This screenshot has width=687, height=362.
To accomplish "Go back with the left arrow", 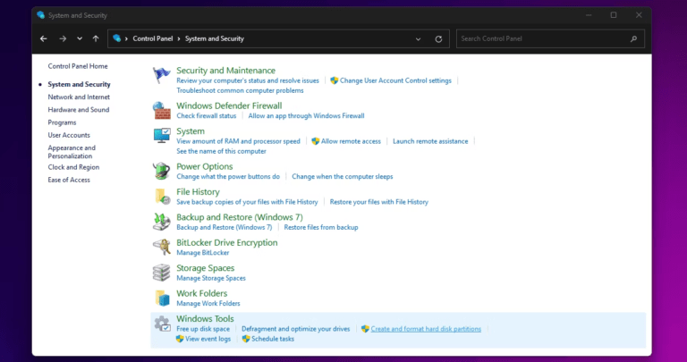I will coord(43,38).
